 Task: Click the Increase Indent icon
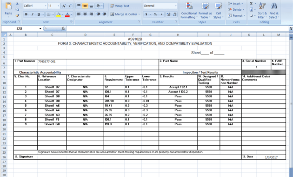point(105,14)
